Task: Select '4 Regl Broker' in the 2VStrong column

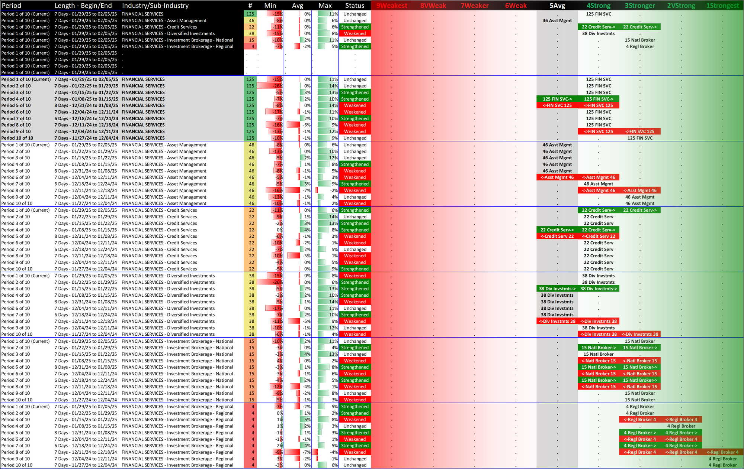Action: 681,426
